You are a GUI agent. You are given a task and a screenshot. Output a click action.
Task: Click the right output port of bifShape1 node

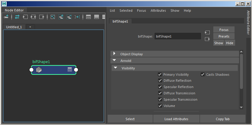[x=76, y=70]
